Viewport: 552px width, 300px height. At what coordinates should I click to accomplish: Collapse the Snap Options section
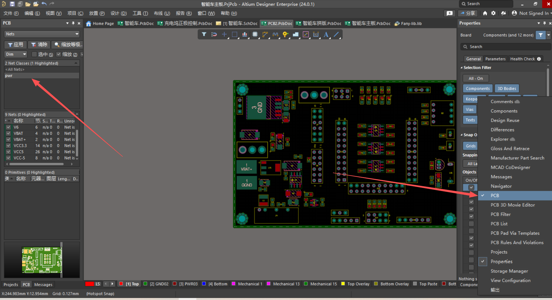point(462,135)
